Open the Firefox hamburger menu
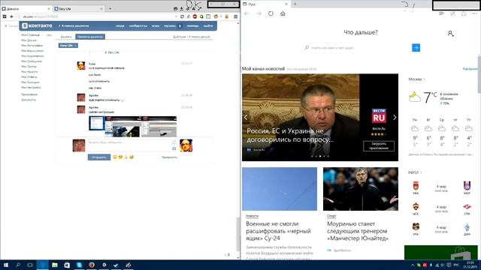The height and width of the screenshot is (270, 481). [235, 16]
